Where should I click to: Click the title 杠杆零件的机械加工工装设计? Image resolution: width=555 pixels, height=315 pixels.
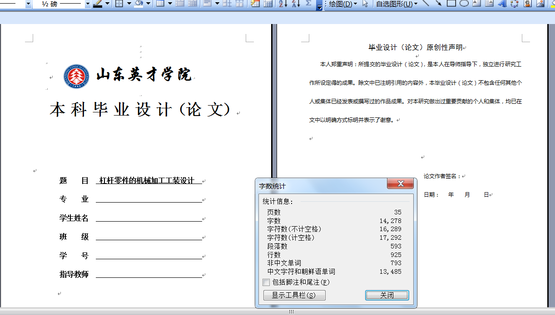(147, 180)
